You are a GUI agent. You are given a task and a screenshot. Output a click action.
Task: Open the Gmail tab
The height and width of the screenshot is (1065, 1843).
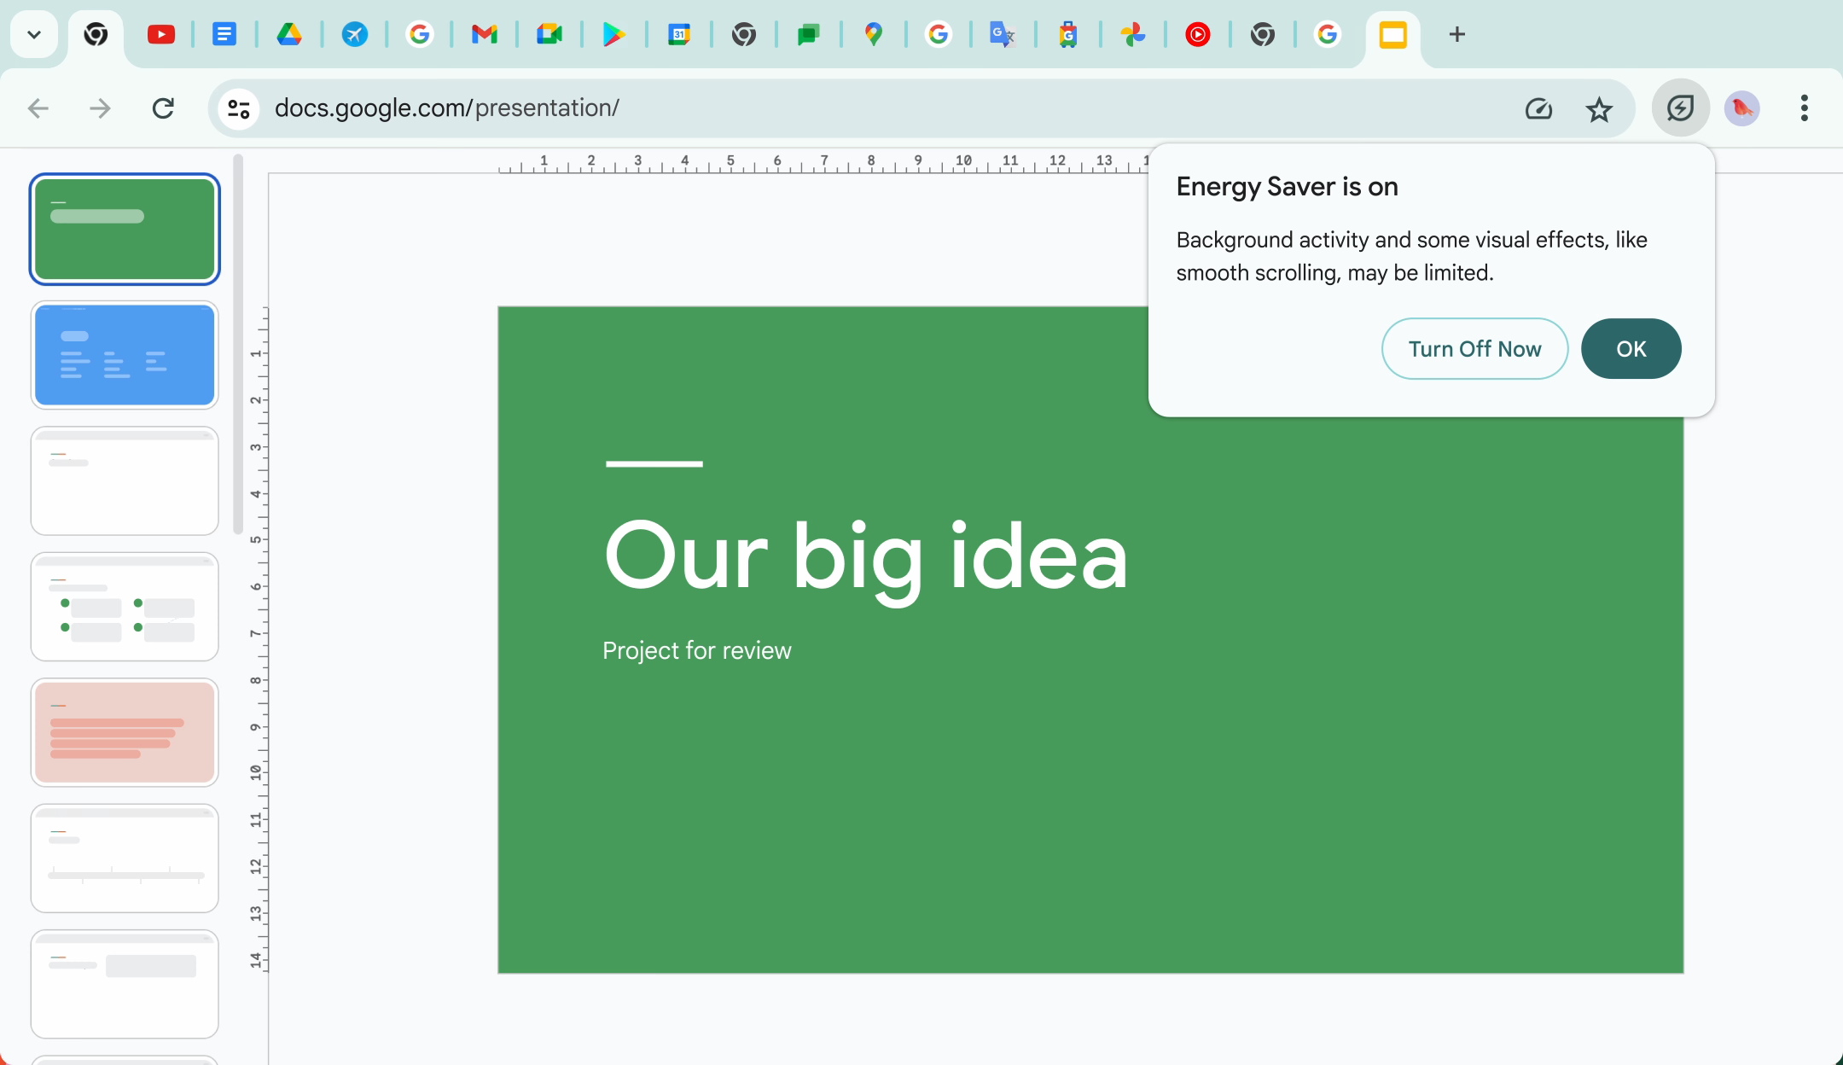pyautogui.click(x=484, y=34)
